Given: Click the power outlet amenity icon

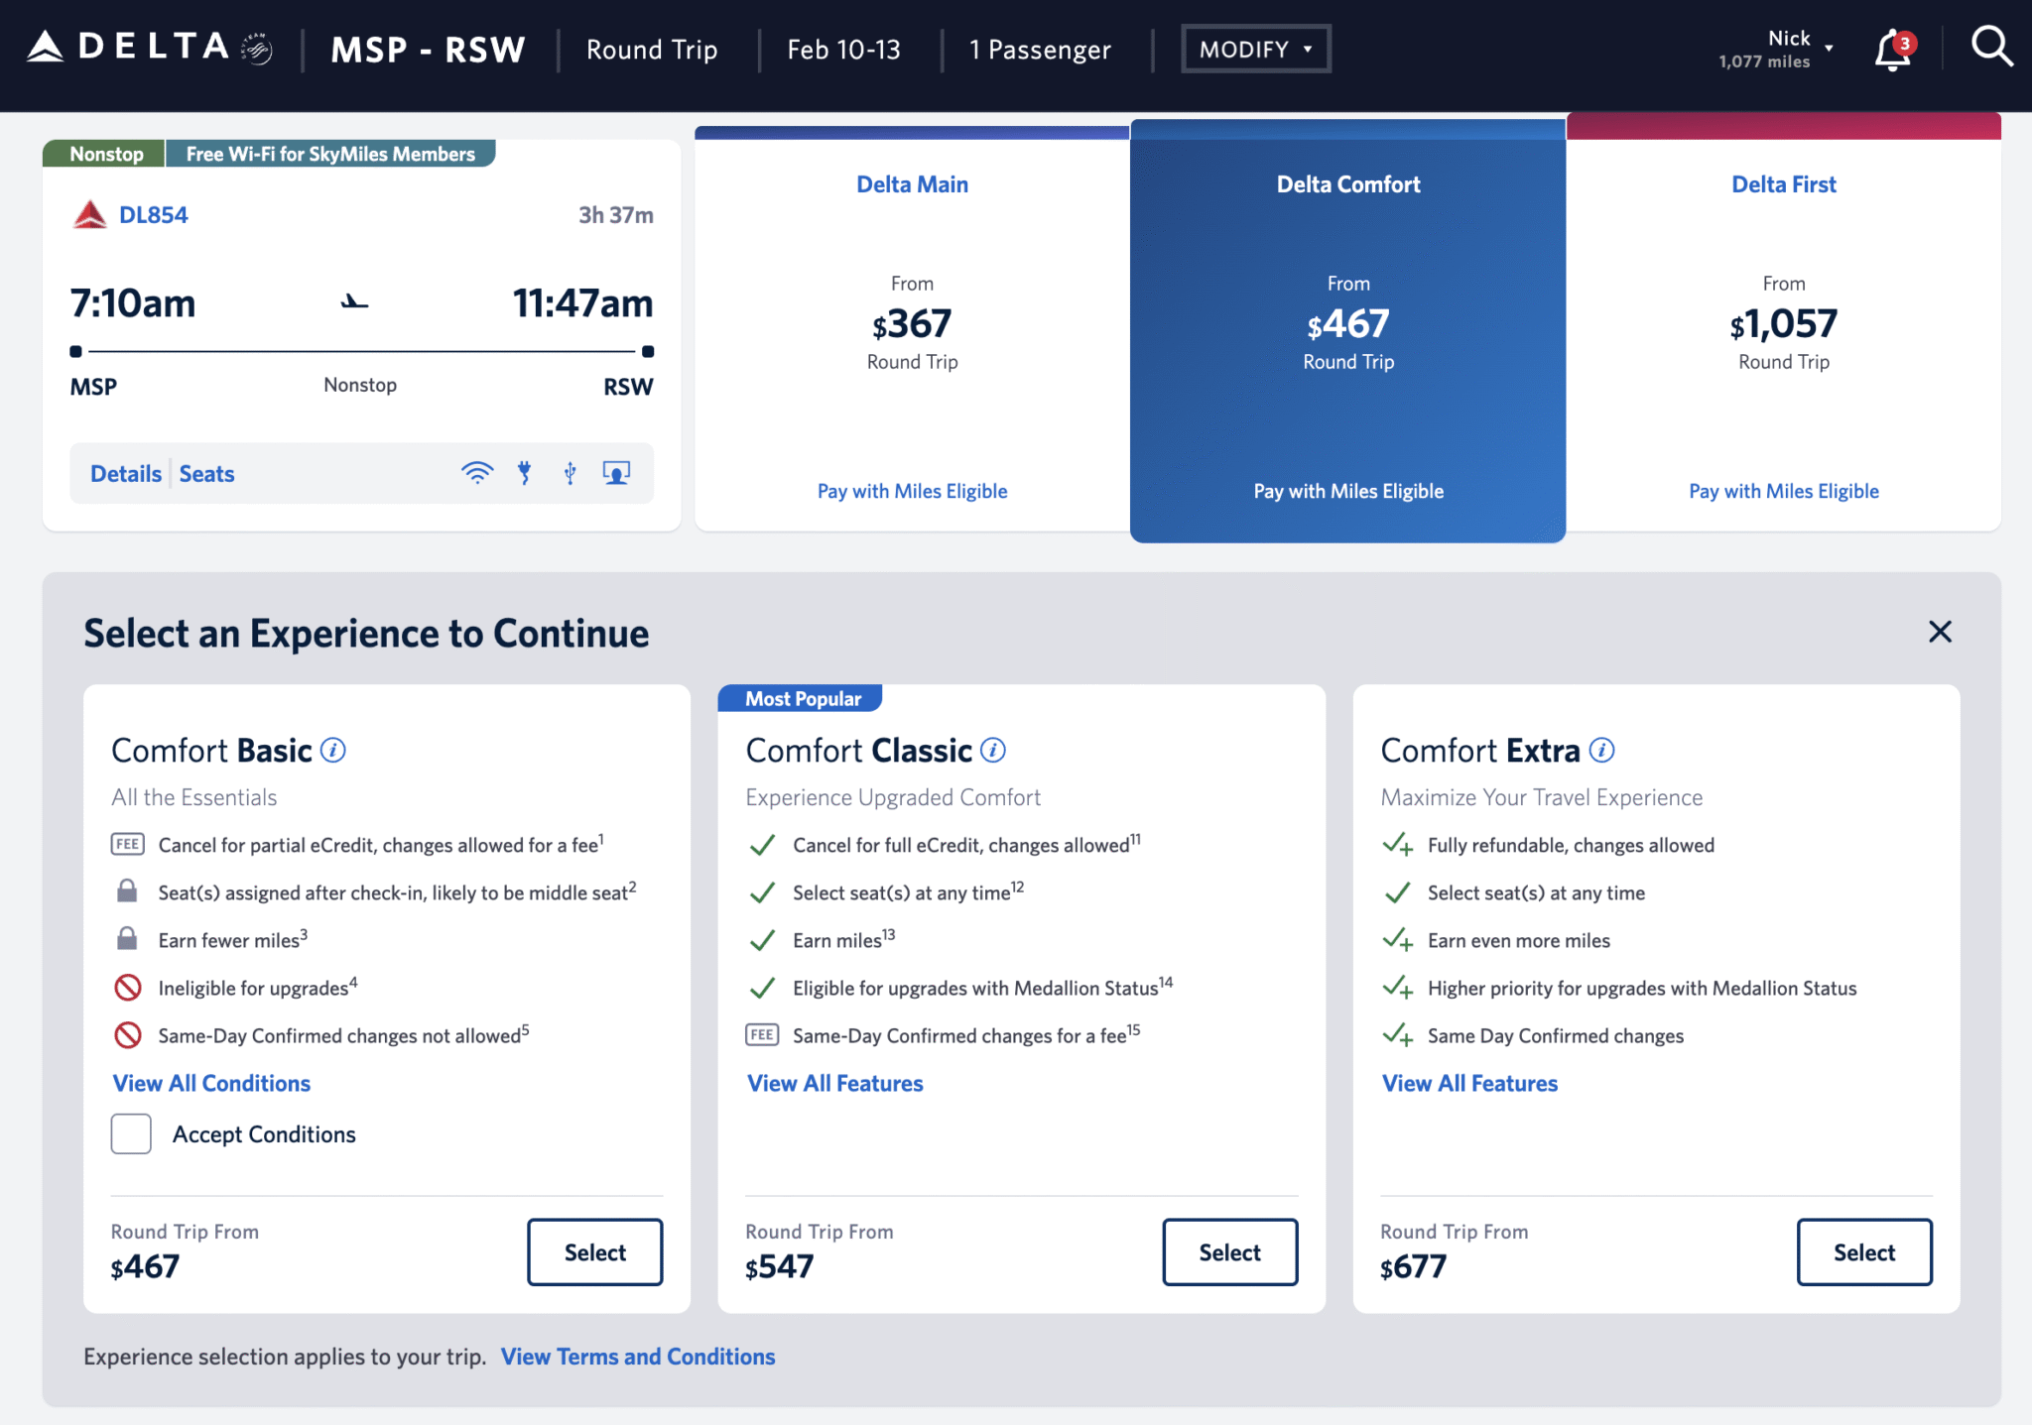Looking at the screenshot, I should coord(524,473).
